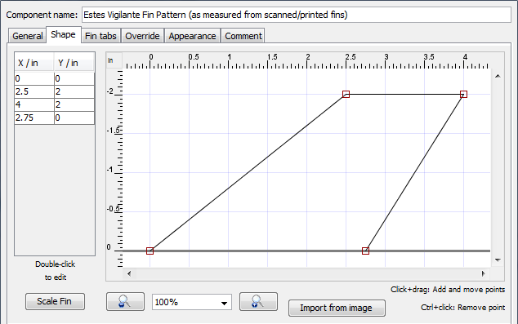Click the Scale Fin button
This screenshot has height=324, width=518.
pyautogui.click(x=55, y=302)
